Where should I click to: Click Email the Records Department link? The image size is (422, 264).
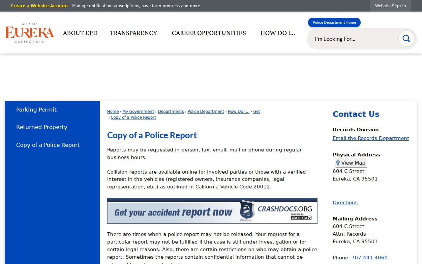pos(371,138)
